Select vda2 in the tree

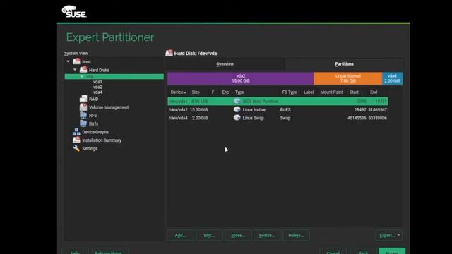tap(97, 87)
